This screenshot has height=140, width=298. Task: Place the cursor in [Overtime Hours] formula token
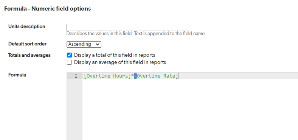(107, 76)
